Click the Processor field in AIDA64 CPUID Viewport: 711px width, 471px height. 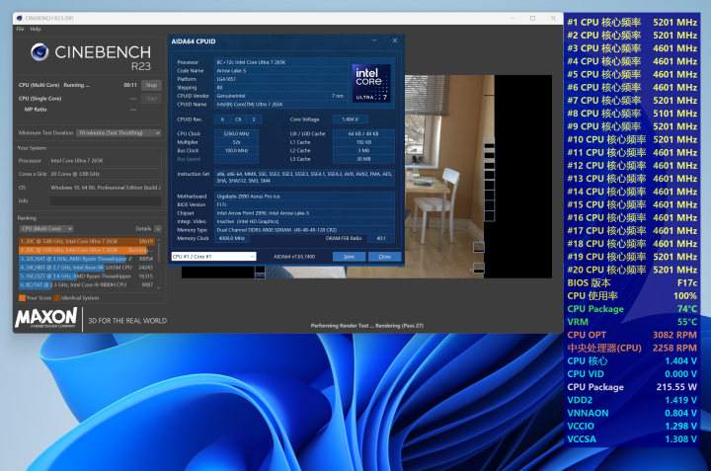click(x=281, y=62)
